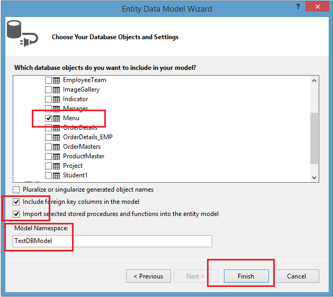Viewport: 333px width, 297px height.
Task: Go back with the Previous button
Action: [x=148, y=276]
